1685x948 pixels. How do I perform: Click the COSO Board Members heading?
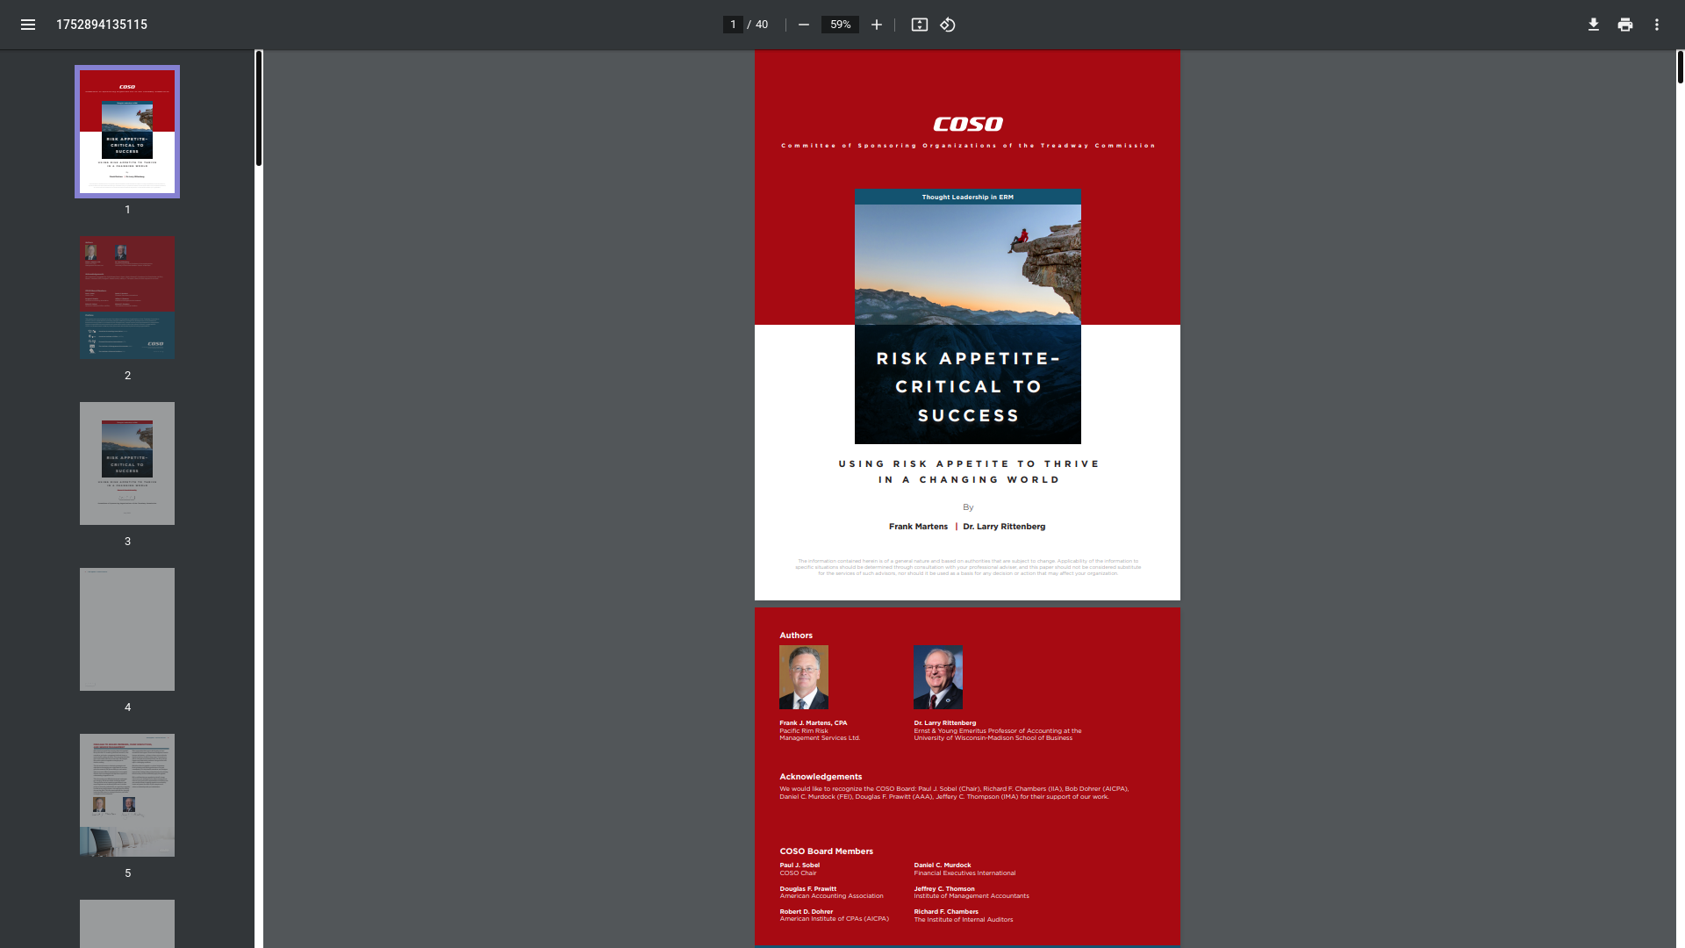(x=827, y=851)
